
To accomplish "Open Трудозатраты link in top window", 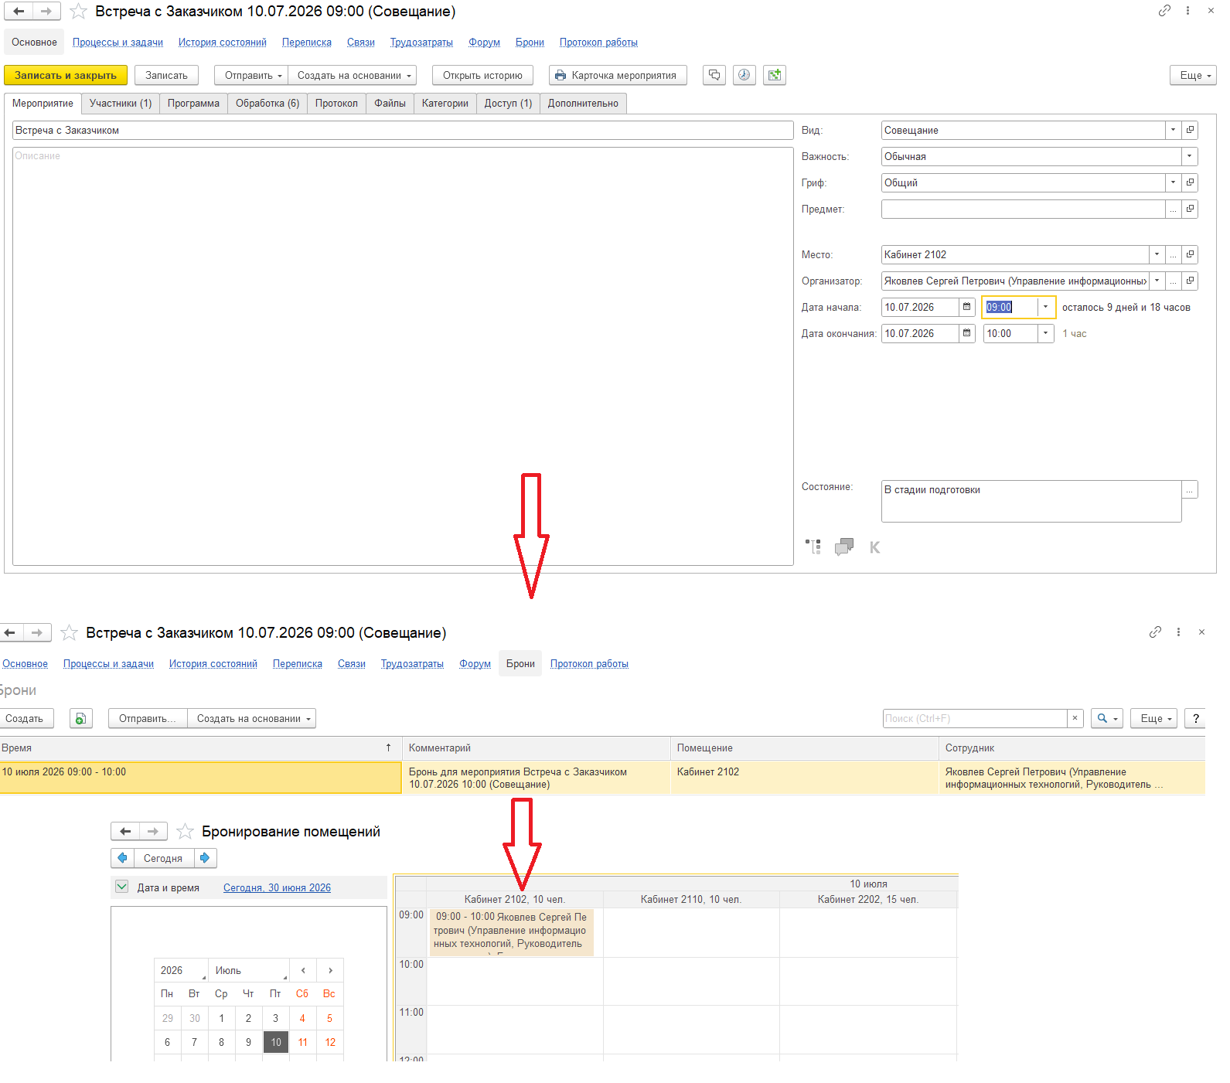I will (x=421, y=42).
